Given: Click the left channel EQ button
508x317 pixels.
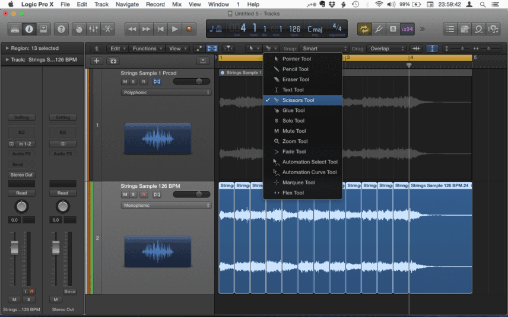Looking at the screenshot, I should pos(21,132).
